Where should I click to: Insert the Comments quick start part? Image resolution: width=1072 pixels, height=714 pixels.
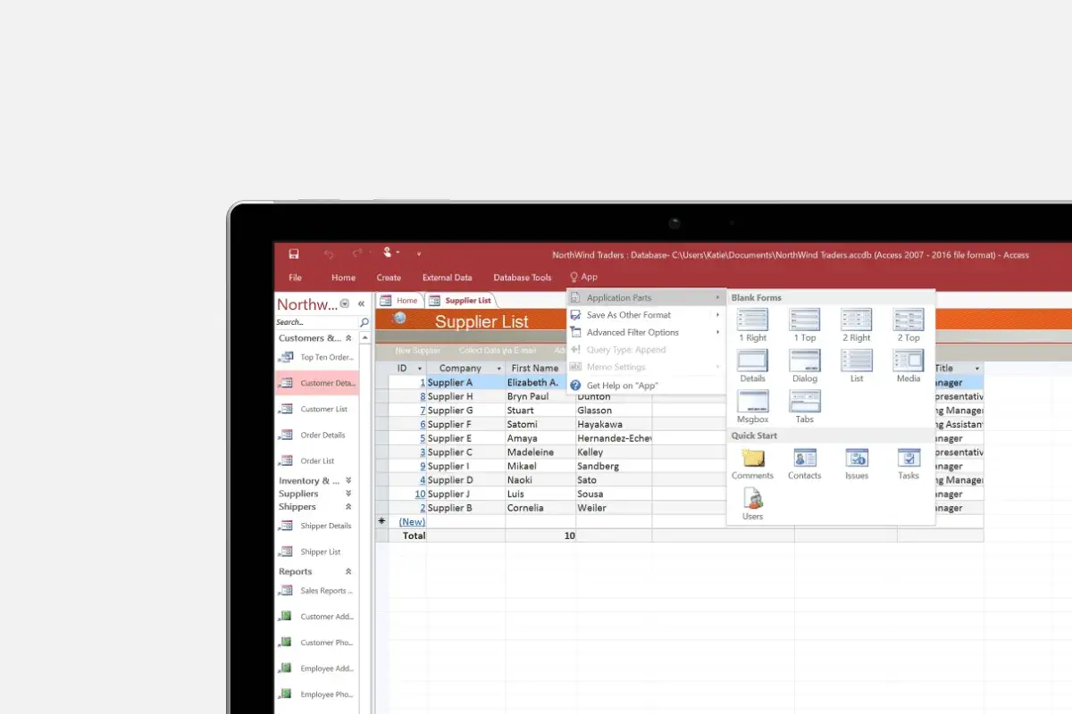point(752,464)
